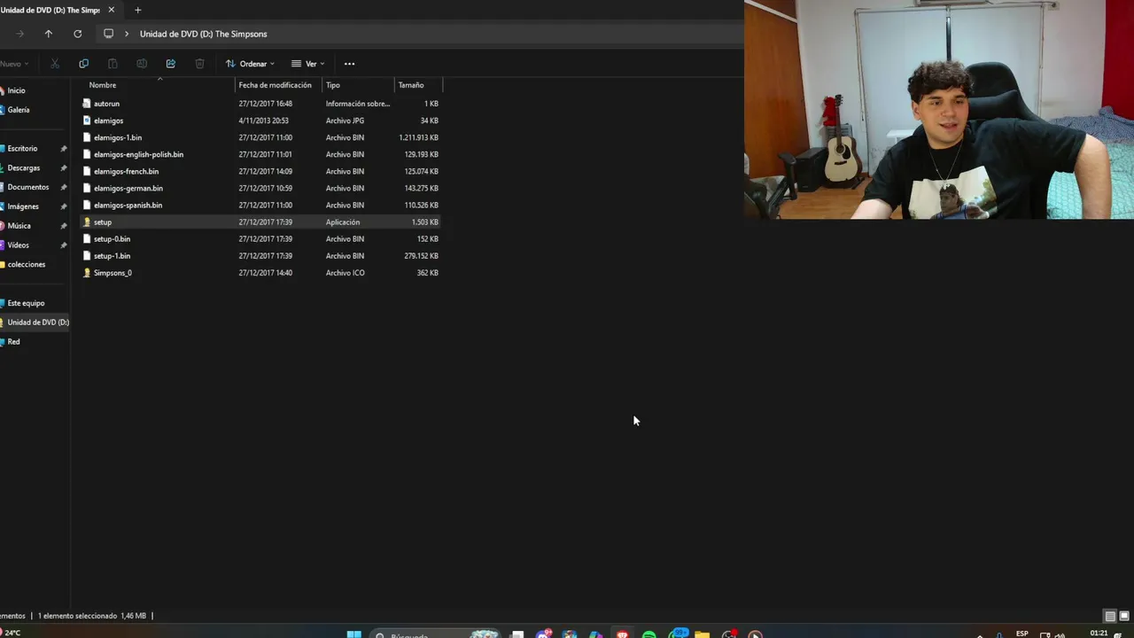
Task: Sort by the Tipo column header
Action: tap(333, 85)
